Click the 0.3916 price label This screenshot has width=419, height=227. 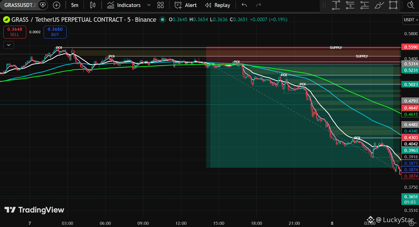pos(410,157)
